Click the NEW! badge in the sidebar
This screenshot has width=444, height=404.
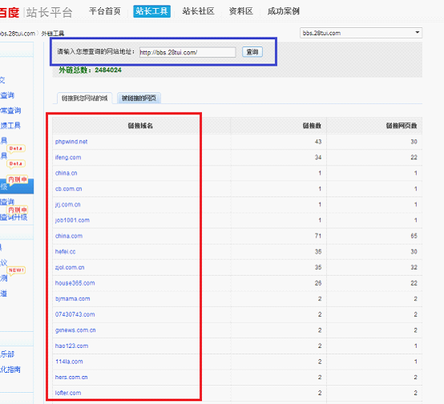click(16, 270)
